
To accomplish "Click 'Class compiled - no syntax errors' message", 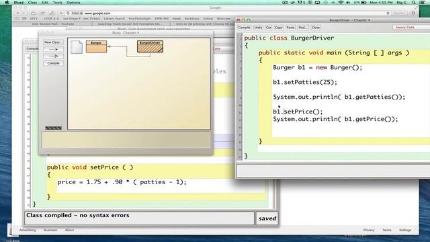I will point(78,215).
